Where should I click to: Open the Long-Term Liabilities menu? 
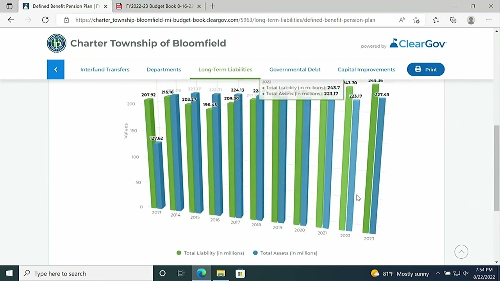pos(225,69)
